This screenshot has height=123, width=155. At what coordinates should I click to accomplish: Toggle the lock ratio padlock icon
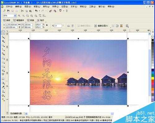click(47, 25)
